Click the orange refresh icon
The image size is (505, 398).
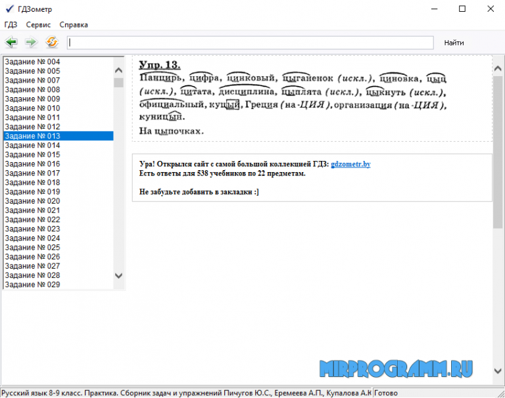click(52, 42)
